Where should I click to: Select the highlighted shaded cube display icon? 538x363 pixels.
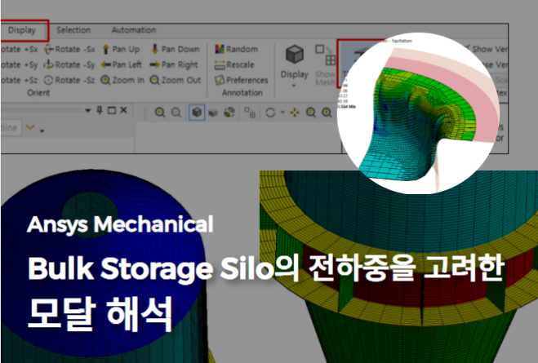point(197,113)
